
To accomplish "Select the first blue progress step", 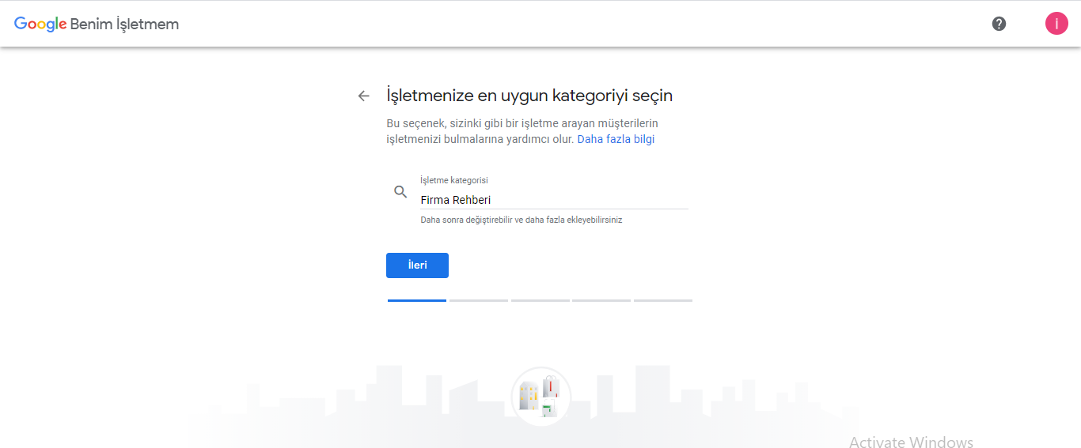I will pyautogui.click(x=417, y=300).
